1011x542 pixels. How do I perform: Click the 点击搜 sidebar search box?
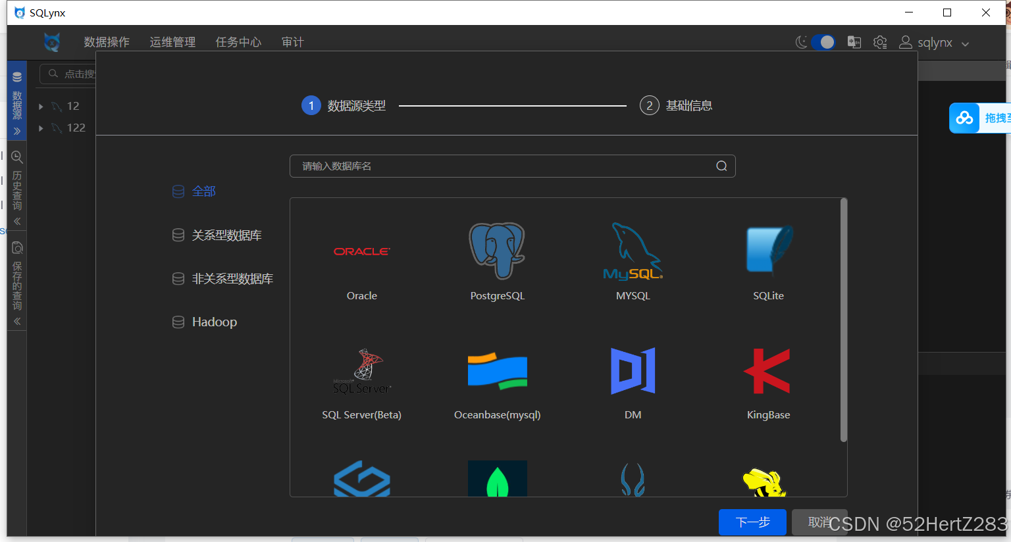pyautogui.click(x=68, y=74)
